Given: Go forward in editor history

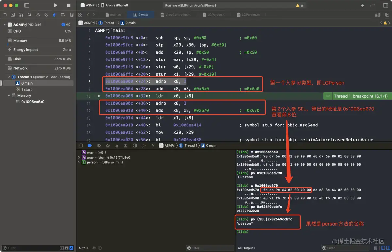Looking at the screenshot, I should click(94, 15).
